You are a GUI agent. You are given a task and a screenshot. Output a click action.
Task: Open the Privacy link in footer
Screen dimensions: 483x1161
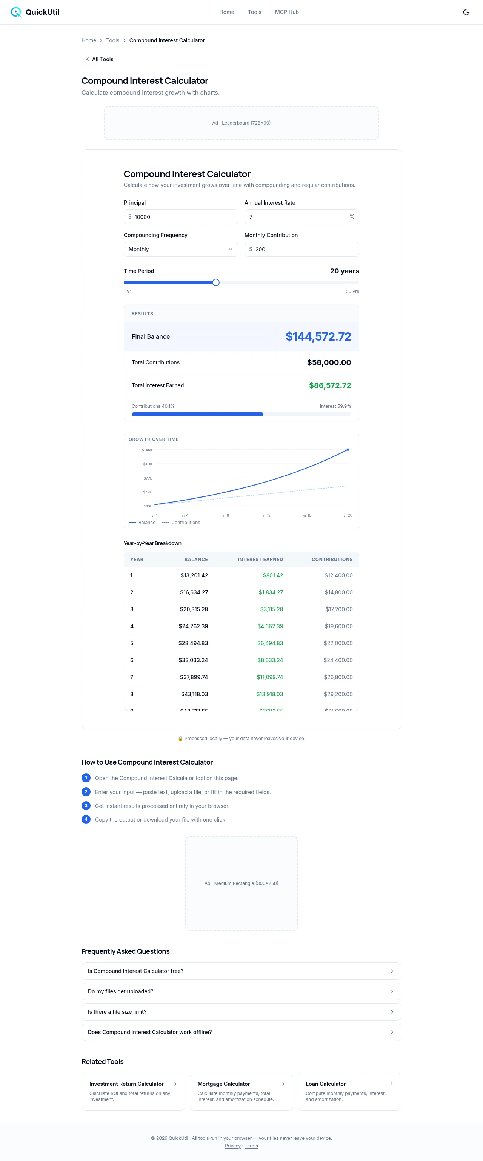[232, 1146]
